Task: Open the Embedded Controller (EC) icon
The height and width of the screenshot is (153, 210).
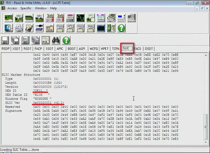Action: pos(9,28)
